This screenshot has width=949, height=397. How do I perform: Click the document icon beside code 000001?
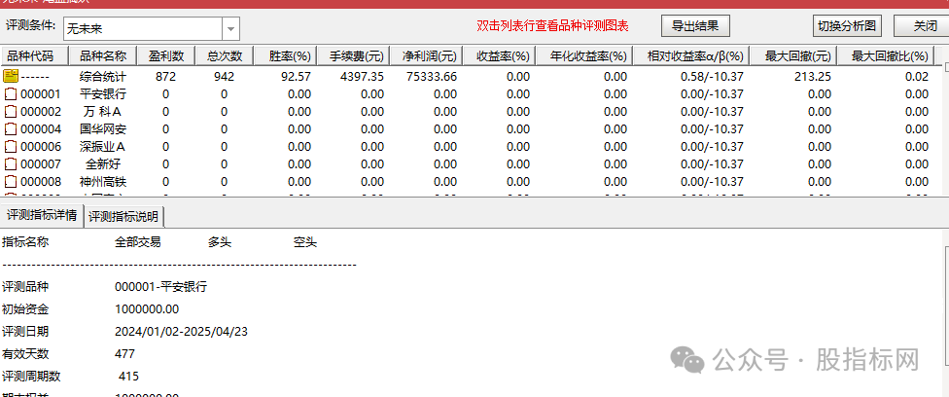pos(11,94)
